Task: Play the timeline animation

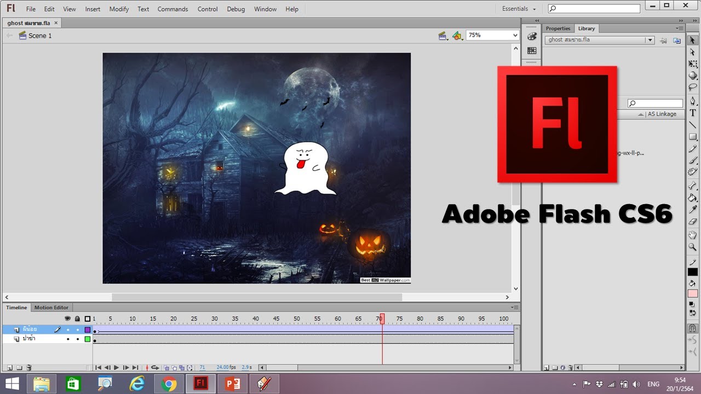Action: tap(116, 367)
